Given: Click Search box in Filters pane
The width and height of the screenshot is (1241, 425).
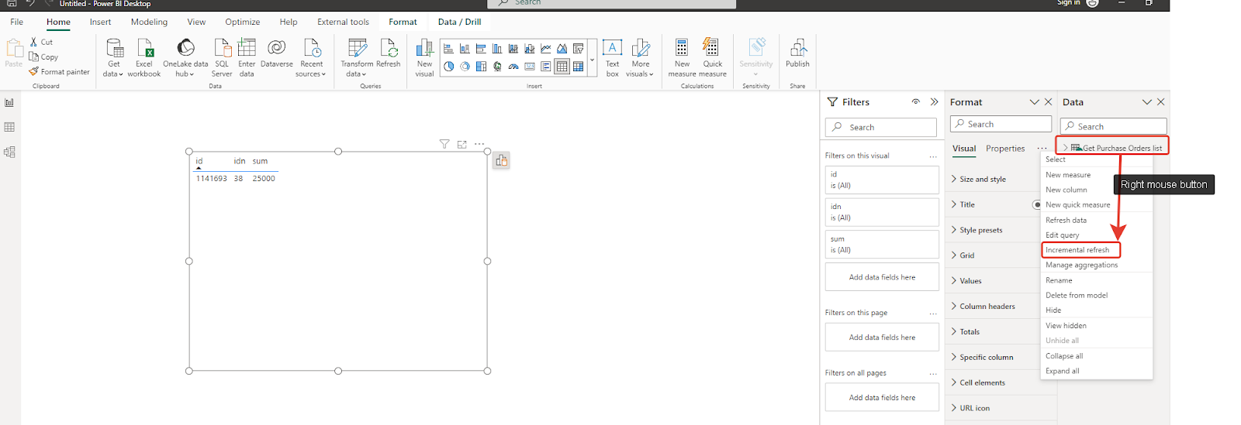Looking at the screenshot, I should tap(881, 127).
